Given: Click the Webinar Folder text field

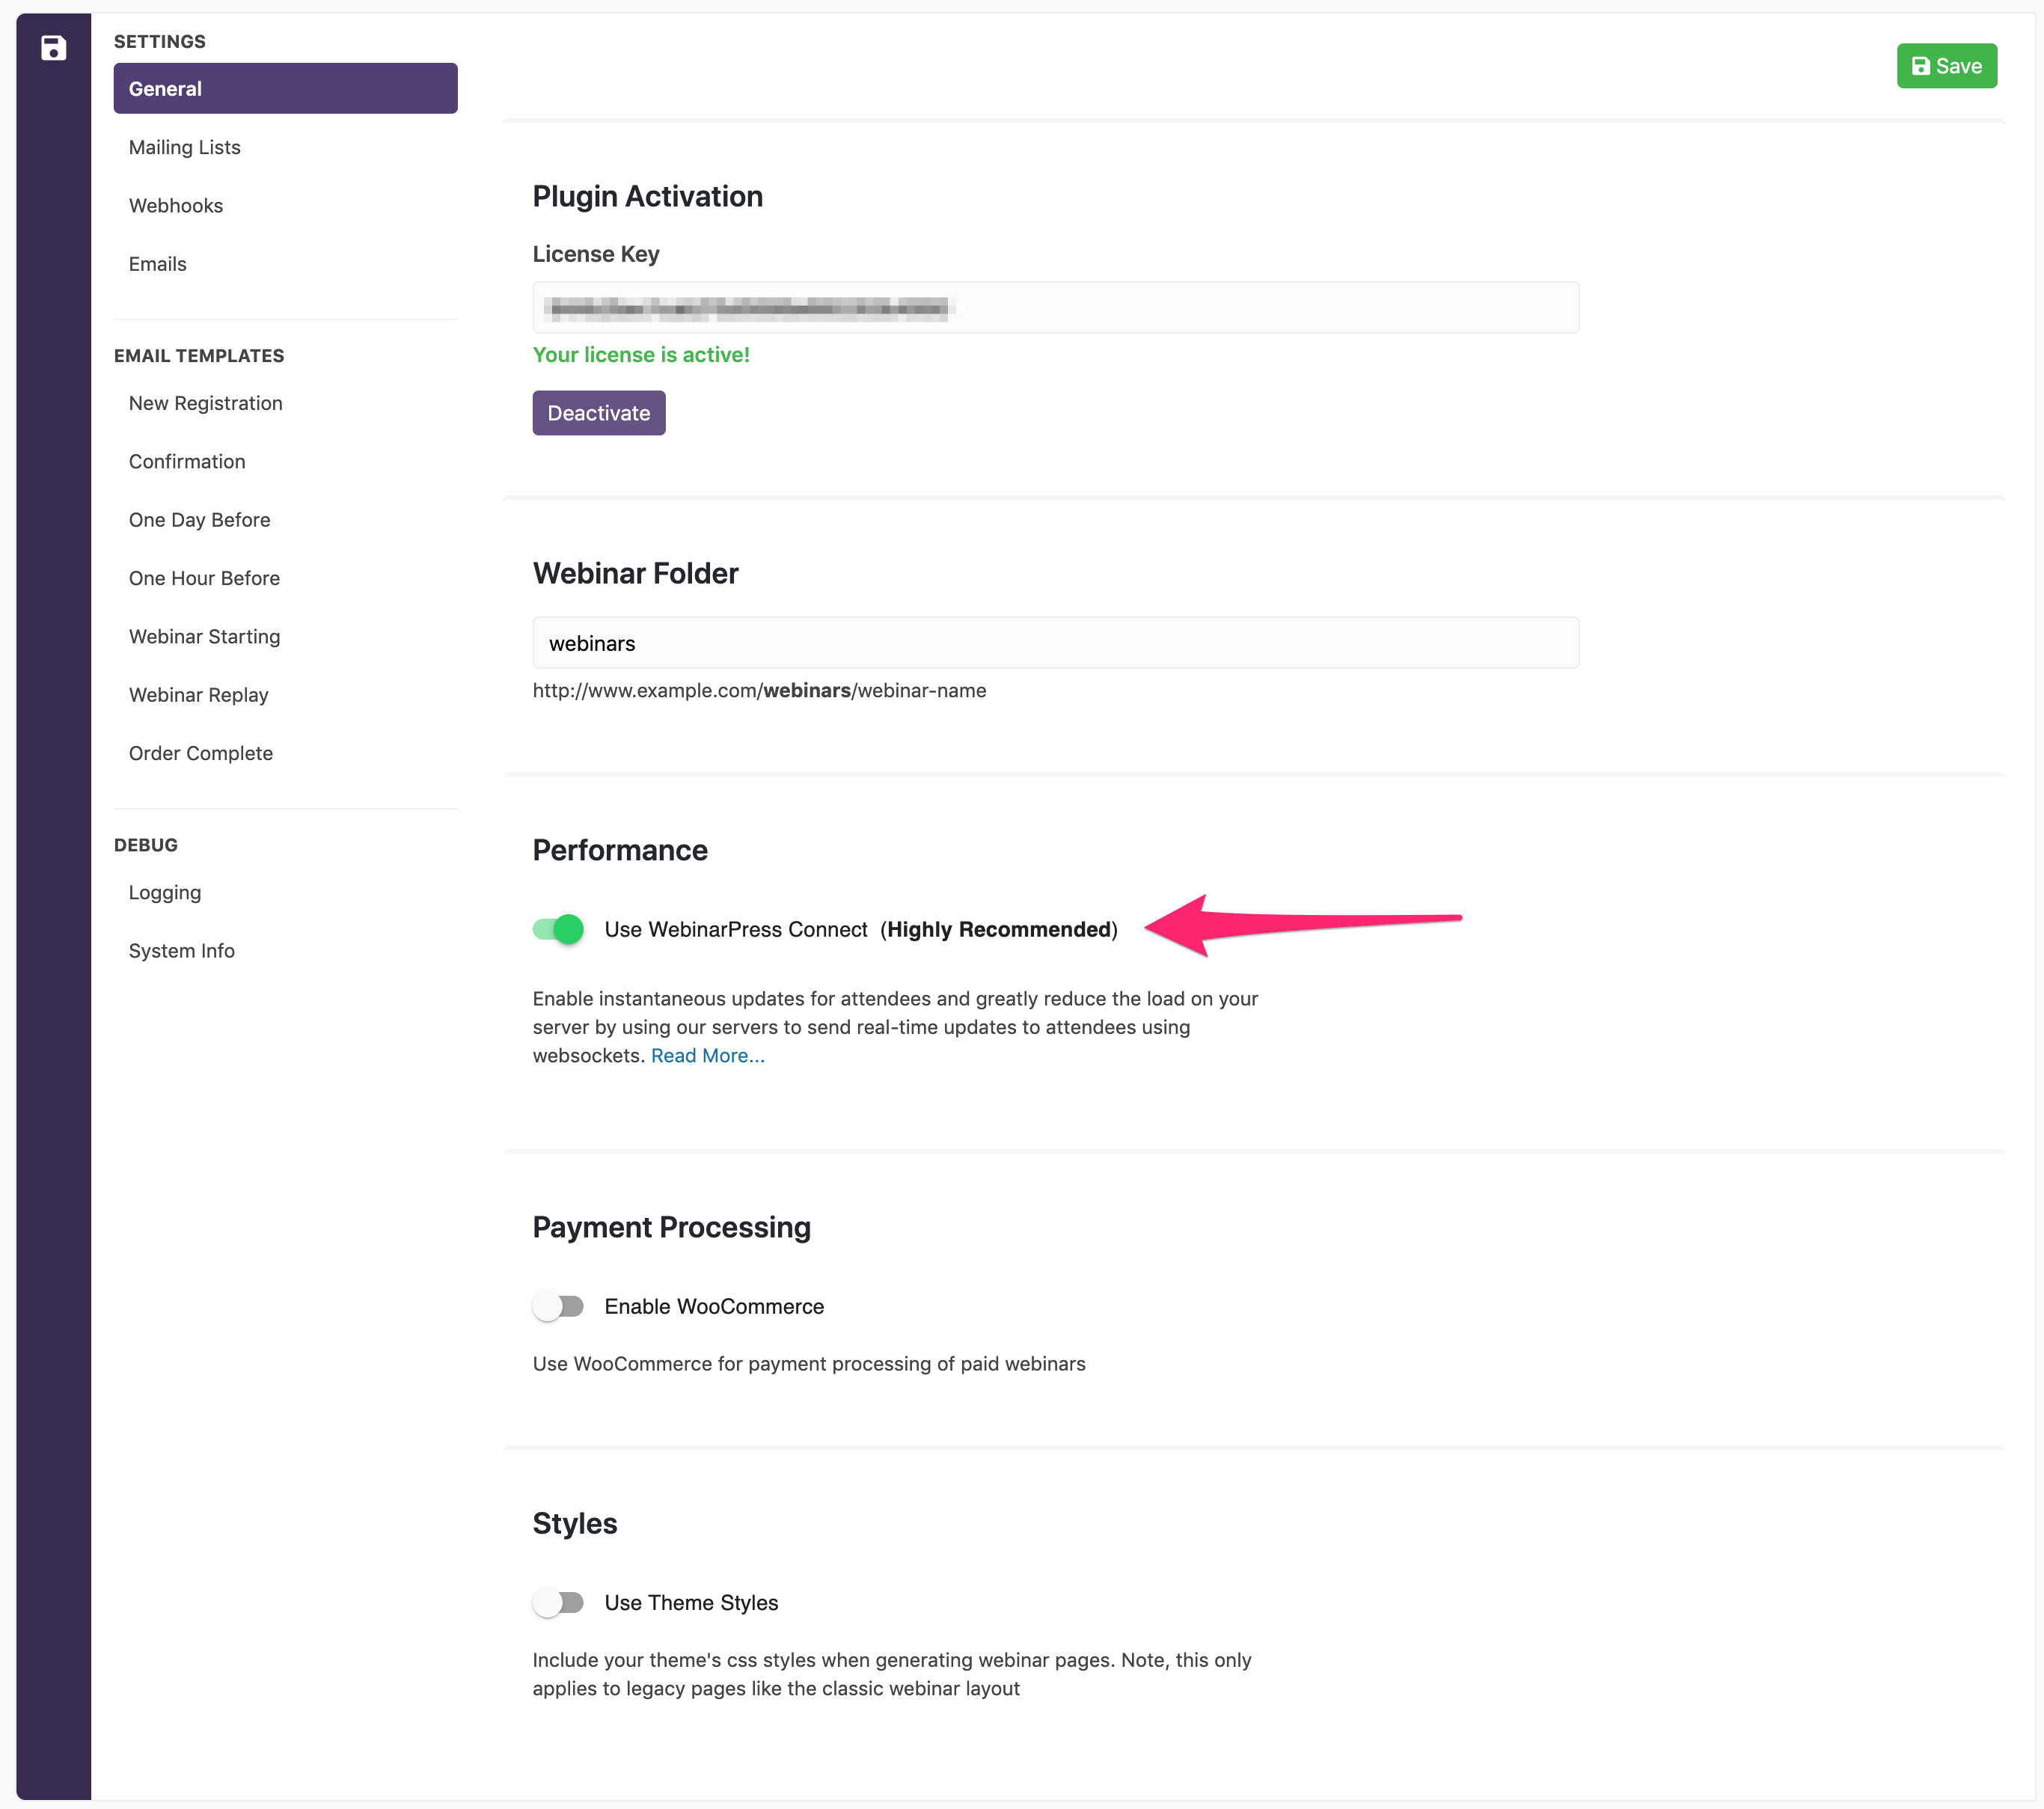Looking at the screenshot, I should (1055, 643).
